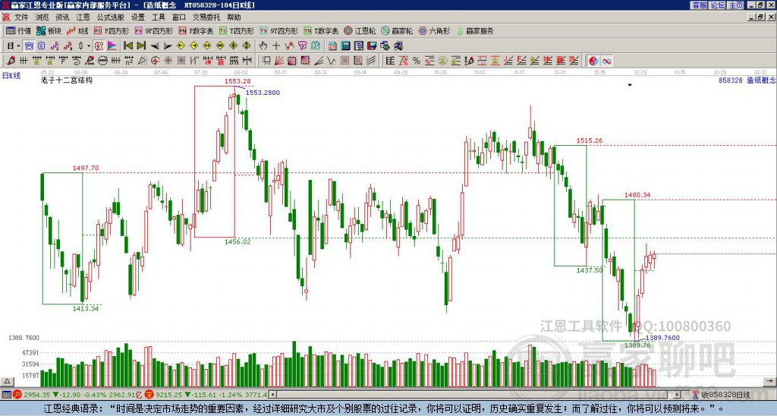777x416 pixels.
Task: Open the T四方形 tool
Action: coord(237,30)
